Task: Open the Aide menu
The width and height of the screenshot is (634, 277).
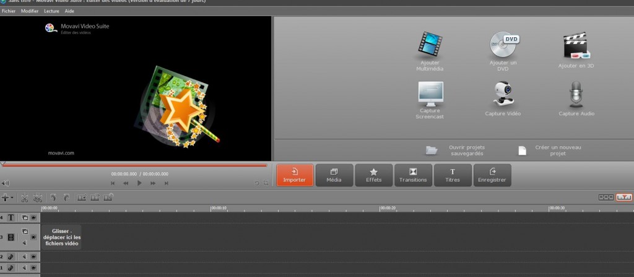Action: [69, 11]
